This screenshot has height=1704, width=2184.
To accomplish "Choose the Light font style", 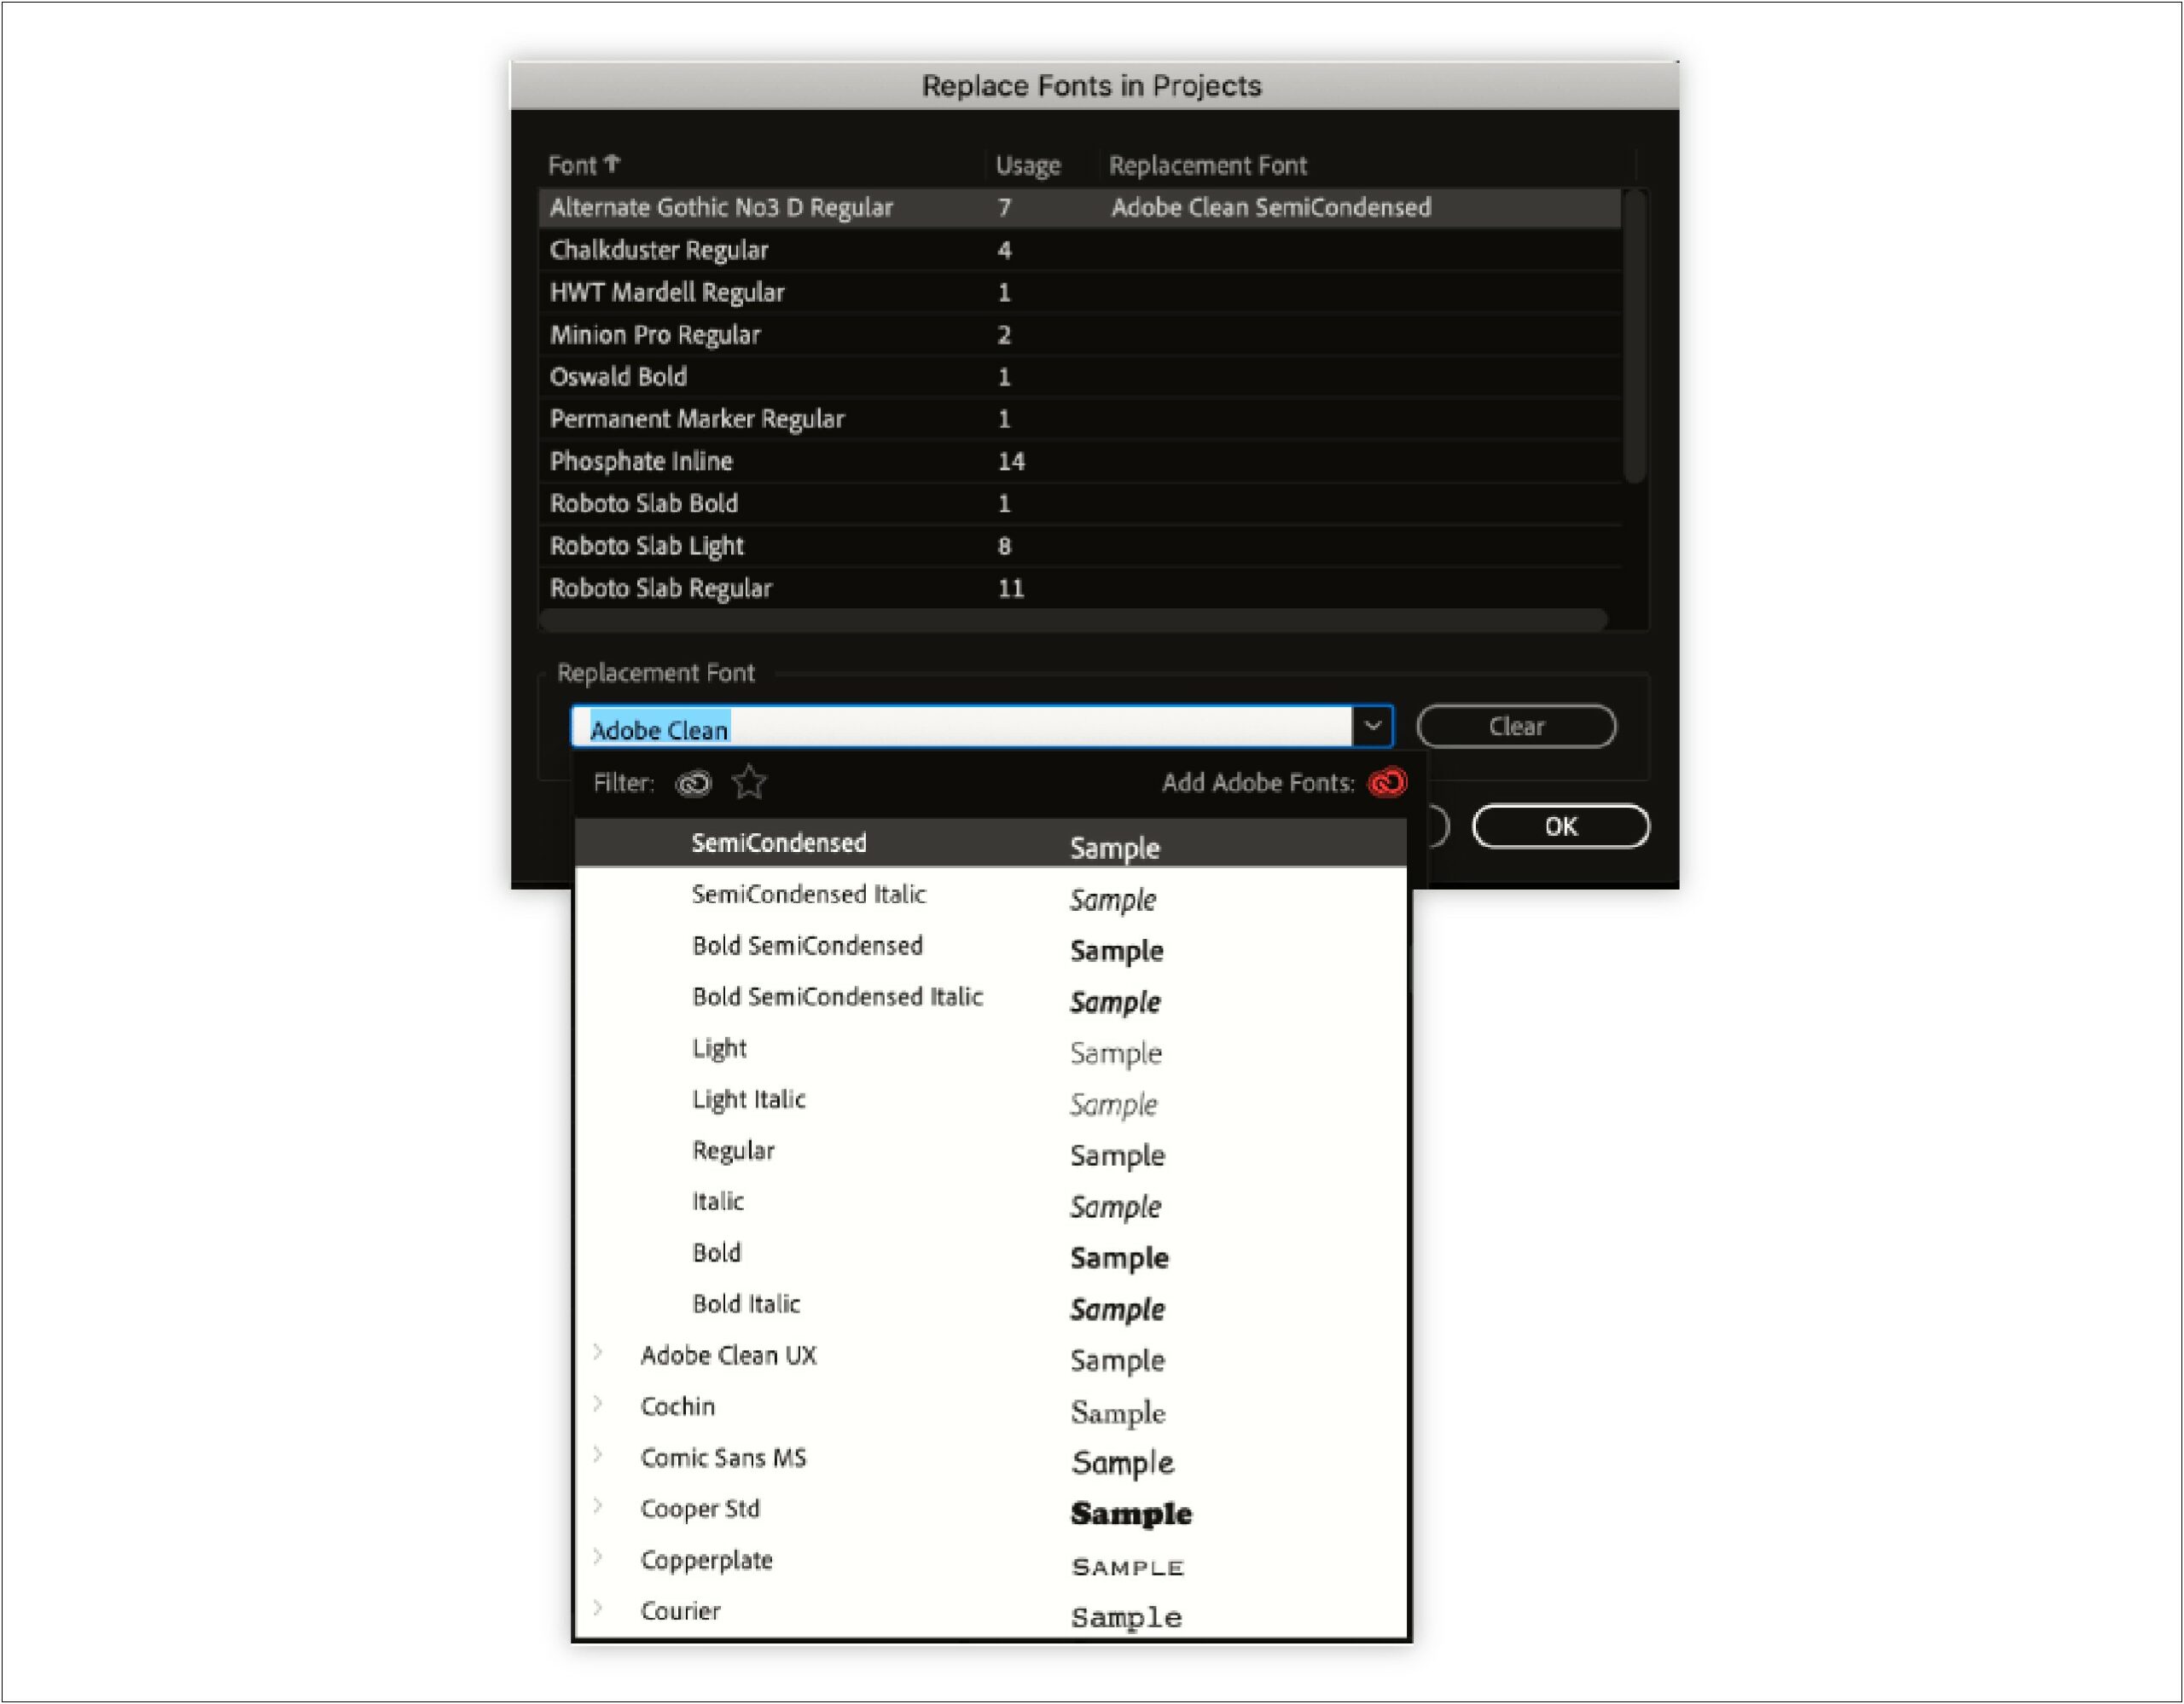I will coord(991,1048).
